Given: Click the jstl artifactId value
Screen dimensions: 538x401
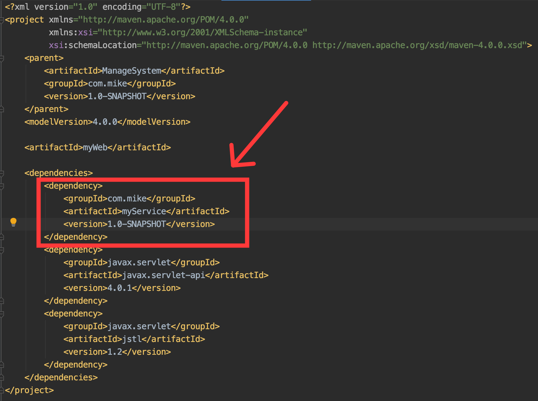Looking at the screenshot, I should [132, 339].
